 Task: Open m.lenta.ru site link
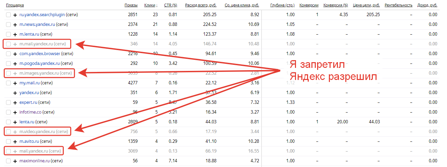(29, 34)
